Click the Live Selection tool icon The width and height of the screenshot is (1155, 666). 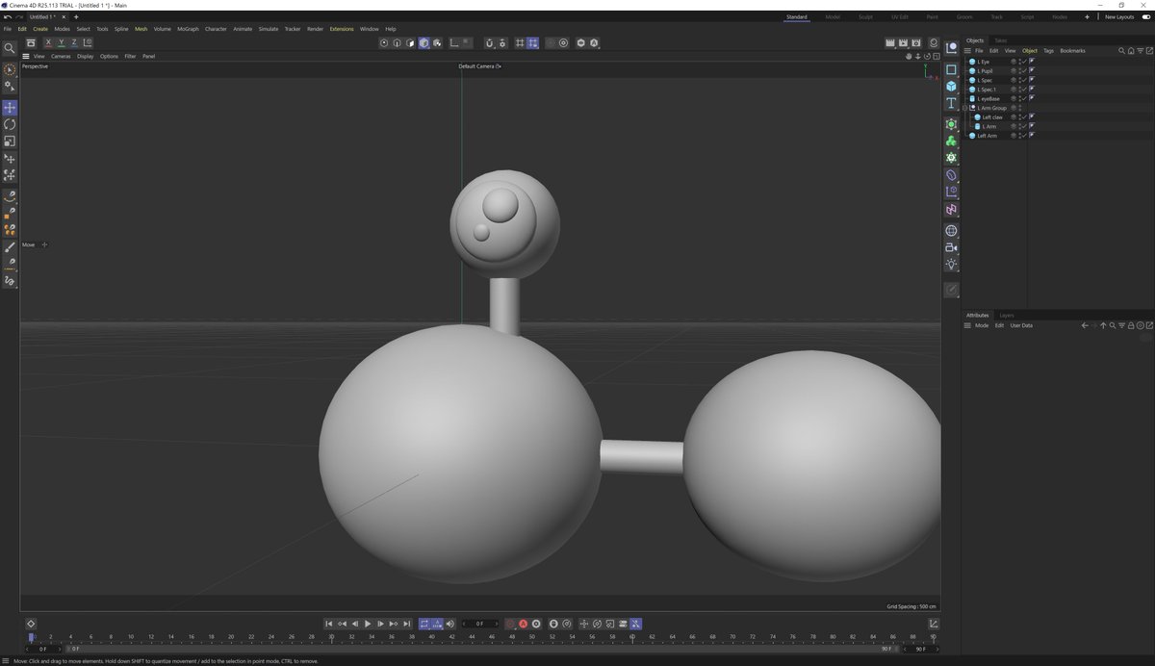pos(10,69)
